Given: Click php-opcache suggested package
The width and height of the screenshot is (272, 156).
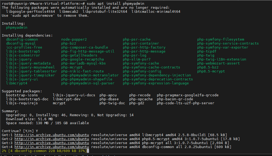Looking at the screenshot, I should coord(141,99).
